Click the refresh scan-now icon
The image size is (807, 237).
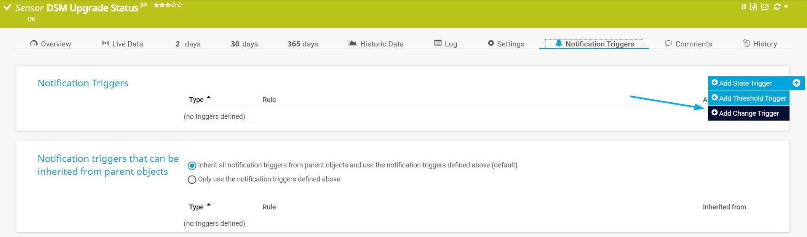tap(777, 7)
